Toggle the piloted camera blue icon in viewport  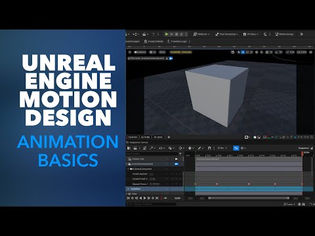(171, 58)
